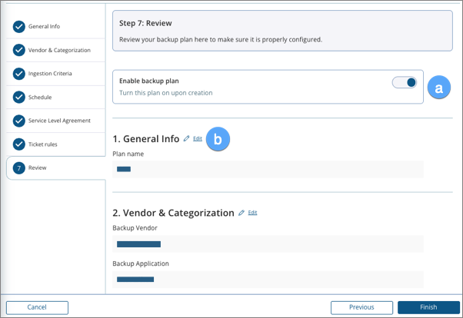Image resolution: width=463 pixels, height=318 pixels.
Task: Click the Ticket rules checkmark icon
Action: click(18, 144)
